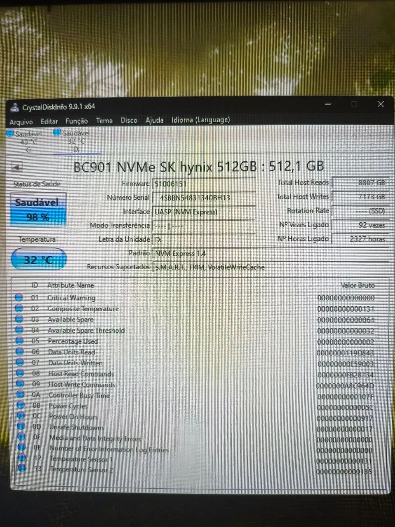395x527 pixels.
Task: Click the status dot for Host Write Commands
Action: 20,384
